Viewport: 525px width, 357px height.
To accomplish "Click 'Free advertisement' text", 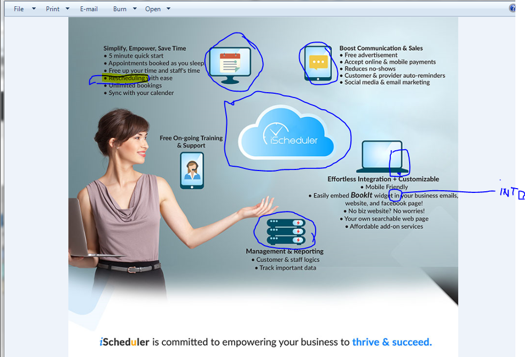I will pyautogui.click(x=371, y=55).
